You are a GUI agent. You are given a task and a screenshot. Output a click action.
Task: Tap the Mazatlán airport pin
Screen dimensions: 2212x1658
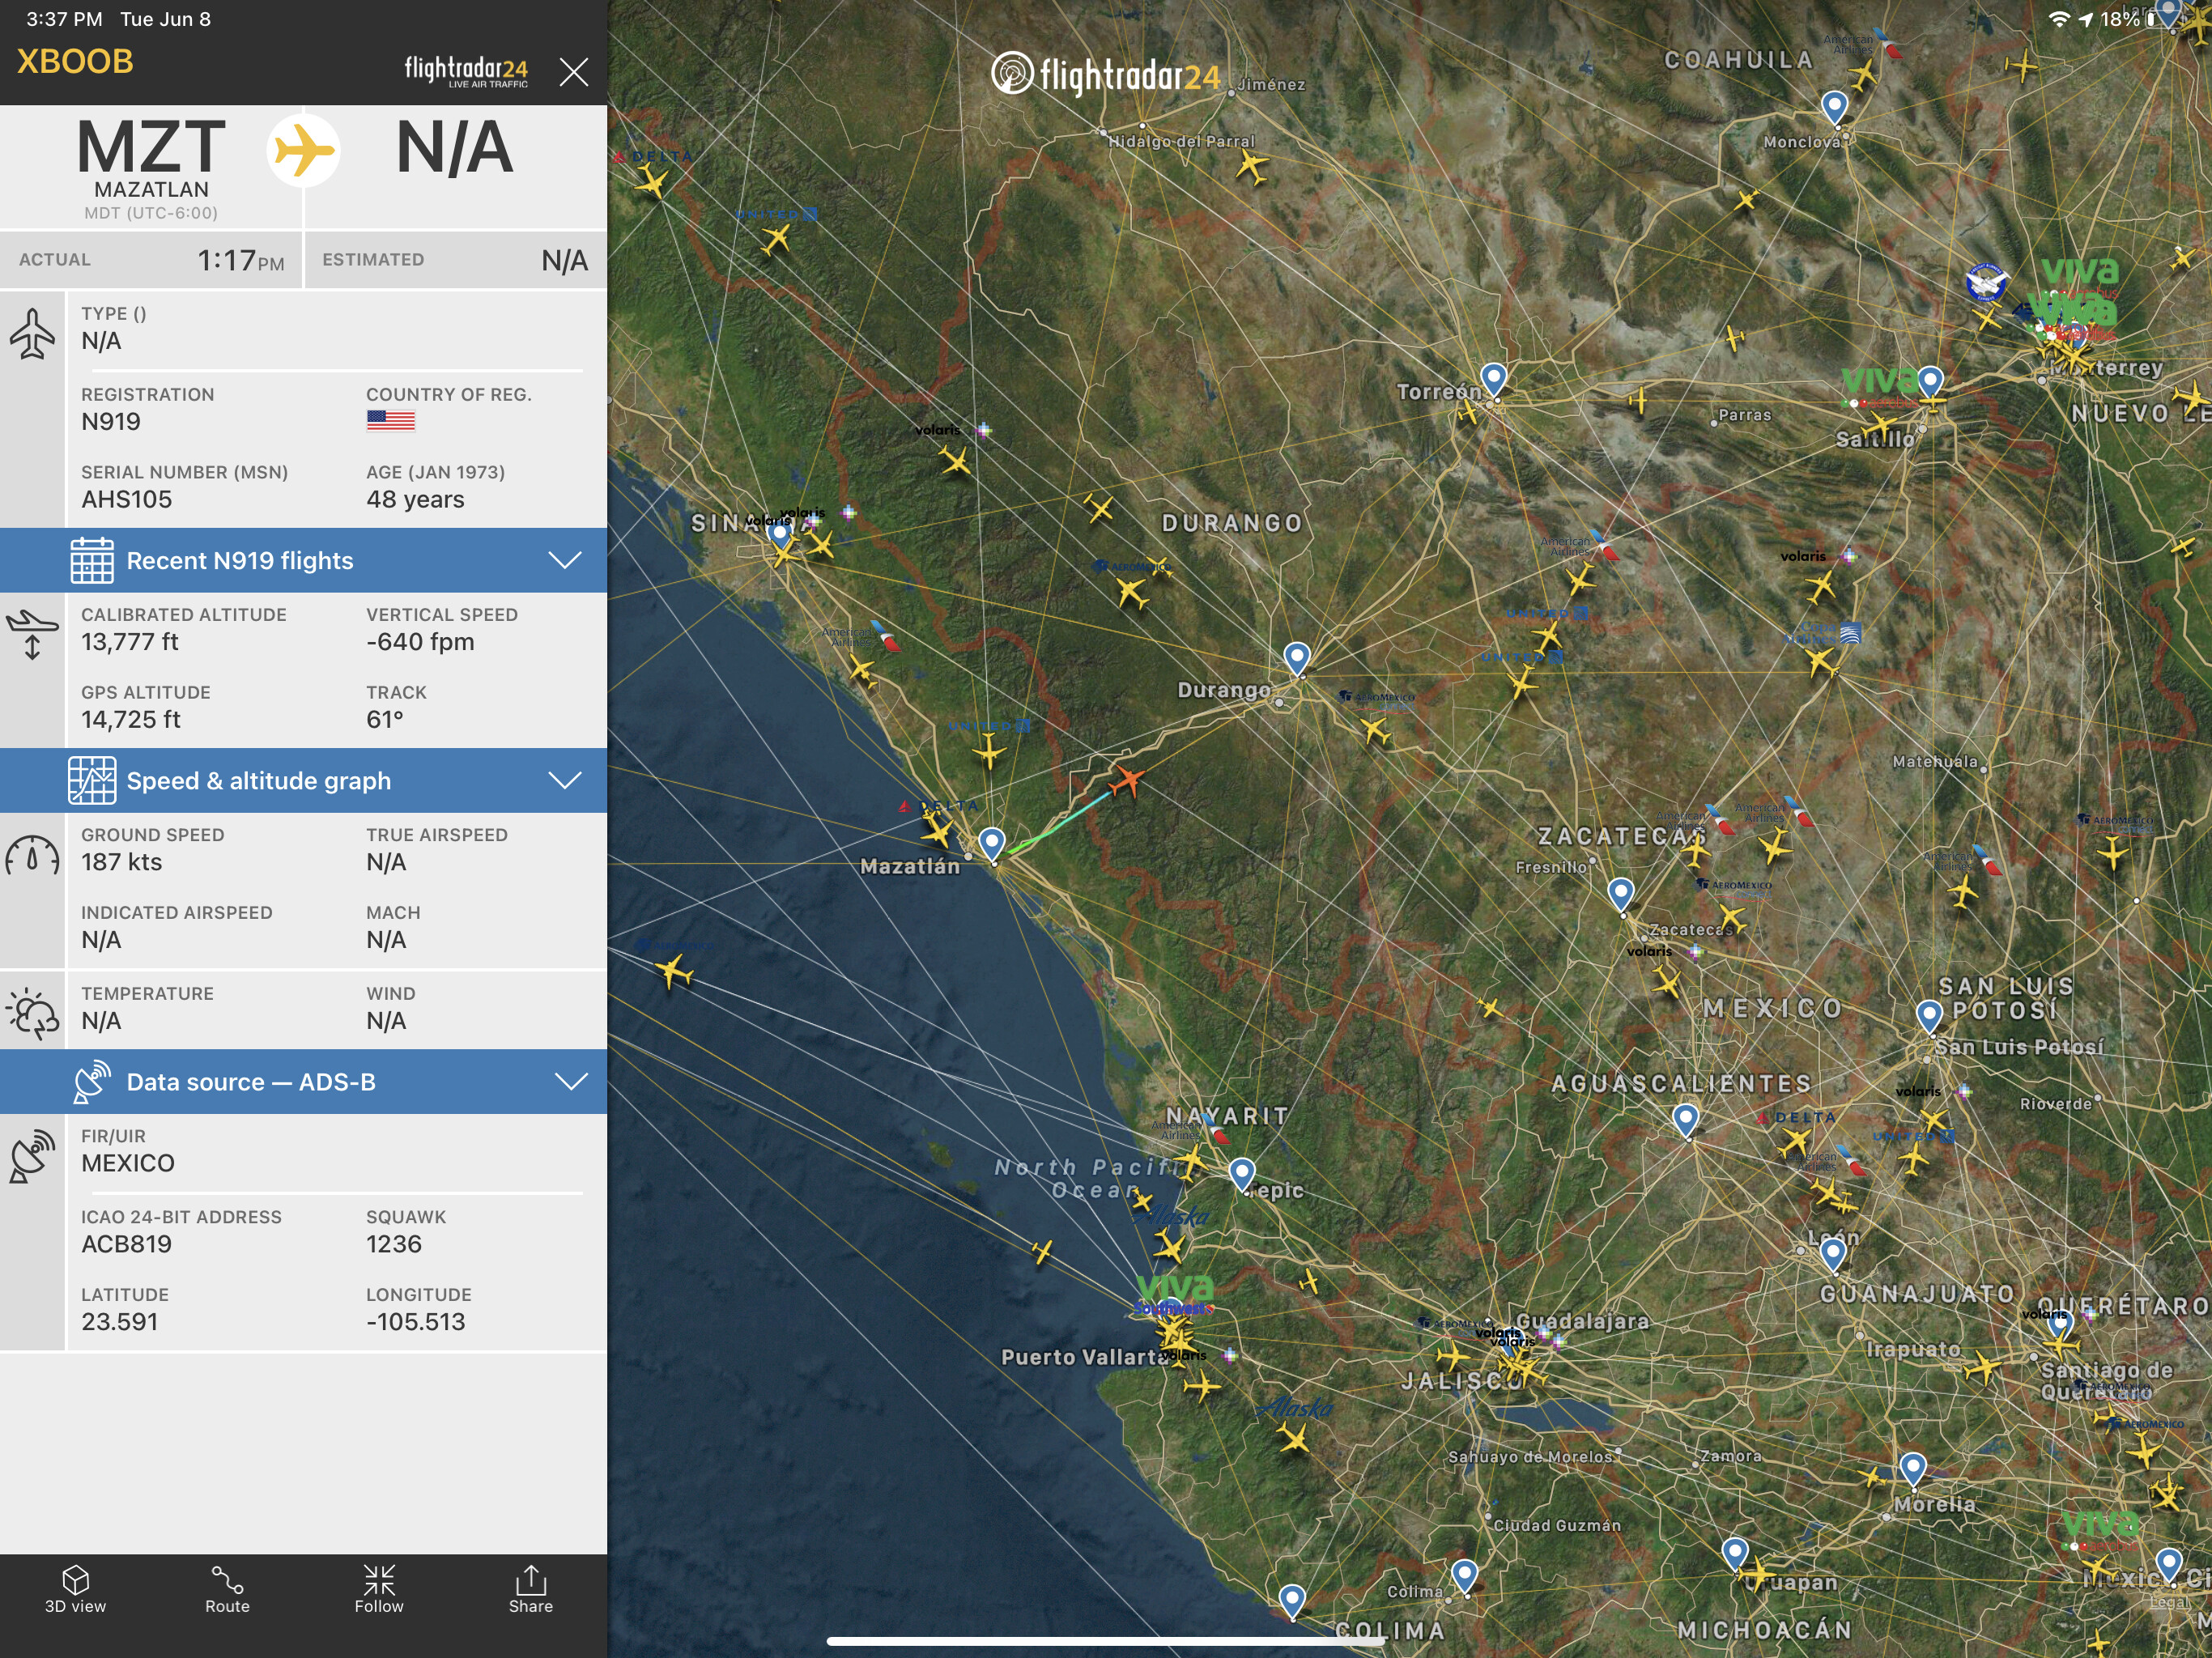(991, 843)
